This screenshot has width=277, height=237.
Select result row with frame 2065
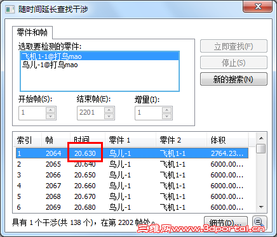coord(132,164)
